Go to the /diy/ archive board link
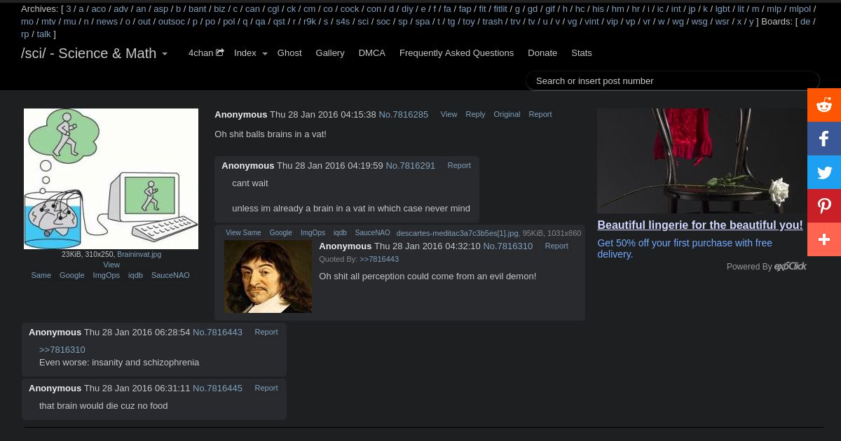Screen dimensions: 841x441 coord(407,9)
